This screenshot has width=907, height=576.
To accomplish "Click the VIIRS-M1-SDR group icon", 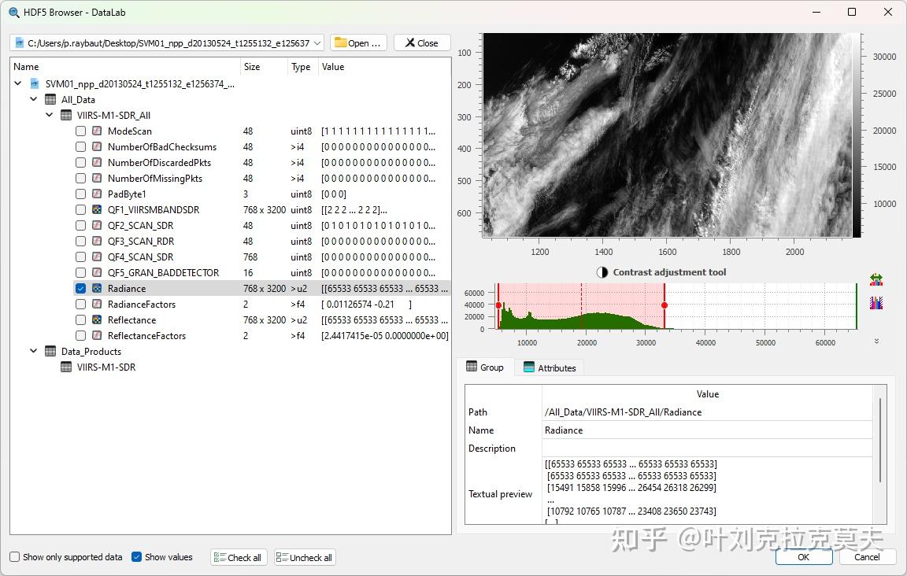I will 66,367.
